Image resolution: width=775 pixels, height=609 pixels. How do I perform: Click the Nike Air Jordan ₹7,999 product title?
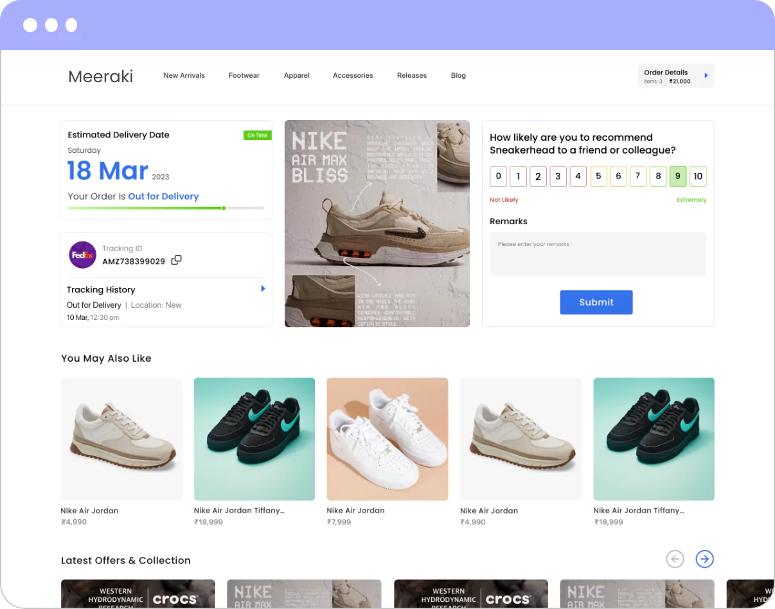click(x=355, y=511)
